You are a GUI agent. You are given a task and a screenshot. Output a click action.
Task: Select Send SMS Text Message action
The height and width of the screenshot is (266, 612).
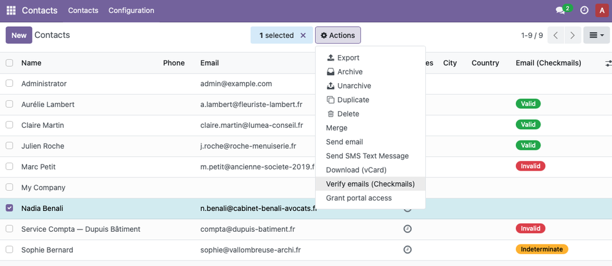370,156
